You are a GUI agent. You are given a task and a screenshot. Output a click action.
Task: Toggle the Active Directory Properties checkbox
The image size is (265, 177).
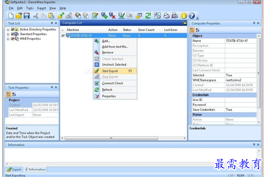(x=12, y=30)
